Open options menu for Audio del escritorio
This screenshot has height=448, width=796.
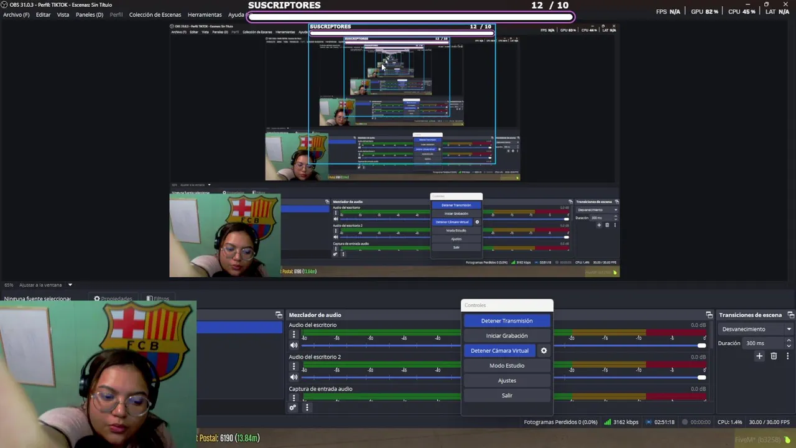(x=294, y=335)
